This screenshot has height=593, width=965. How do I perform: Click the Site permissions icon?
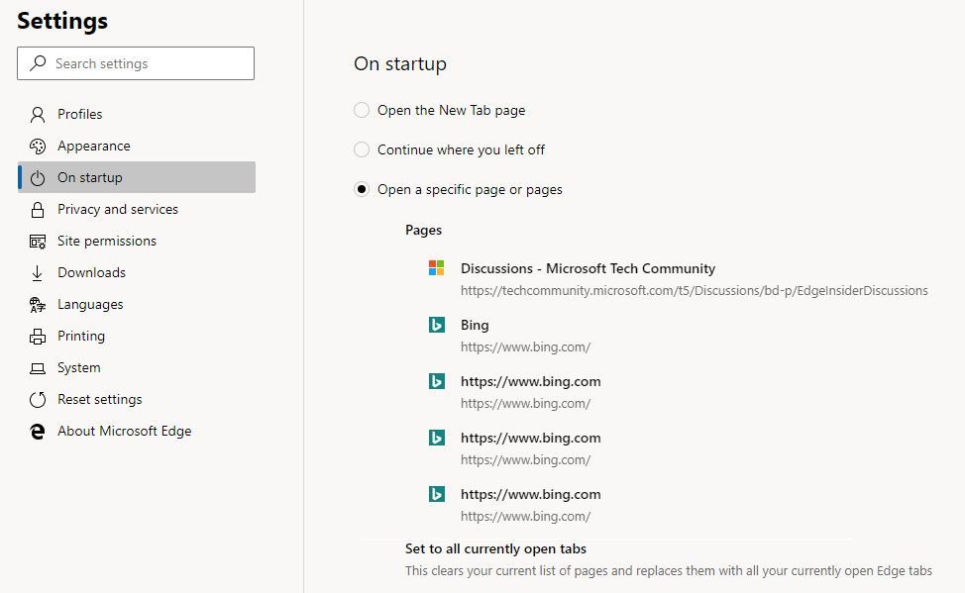coord(38,242)
